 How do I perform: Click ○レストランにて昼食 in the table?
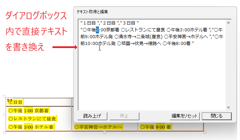[32, 119]
